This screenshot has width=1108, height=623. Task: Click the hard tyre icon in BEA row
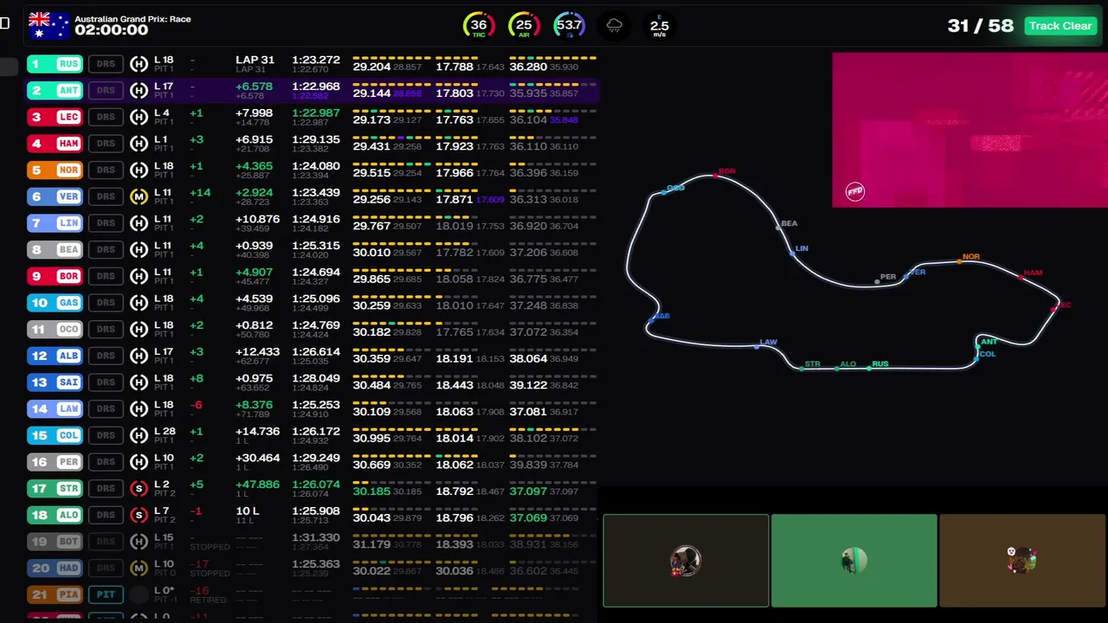[x=138, y=249]
